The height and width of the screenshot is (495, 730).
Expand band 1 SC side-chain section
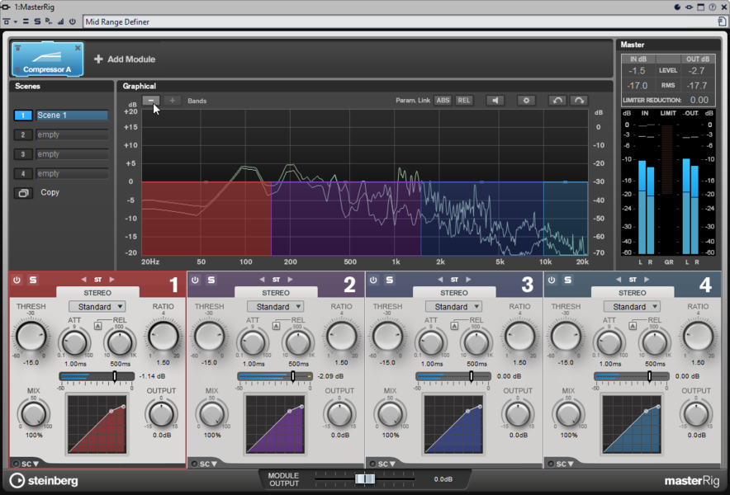[30, 464]
